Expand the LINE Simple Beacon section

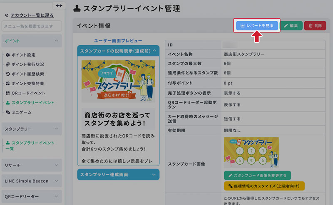tap(56, 181)
